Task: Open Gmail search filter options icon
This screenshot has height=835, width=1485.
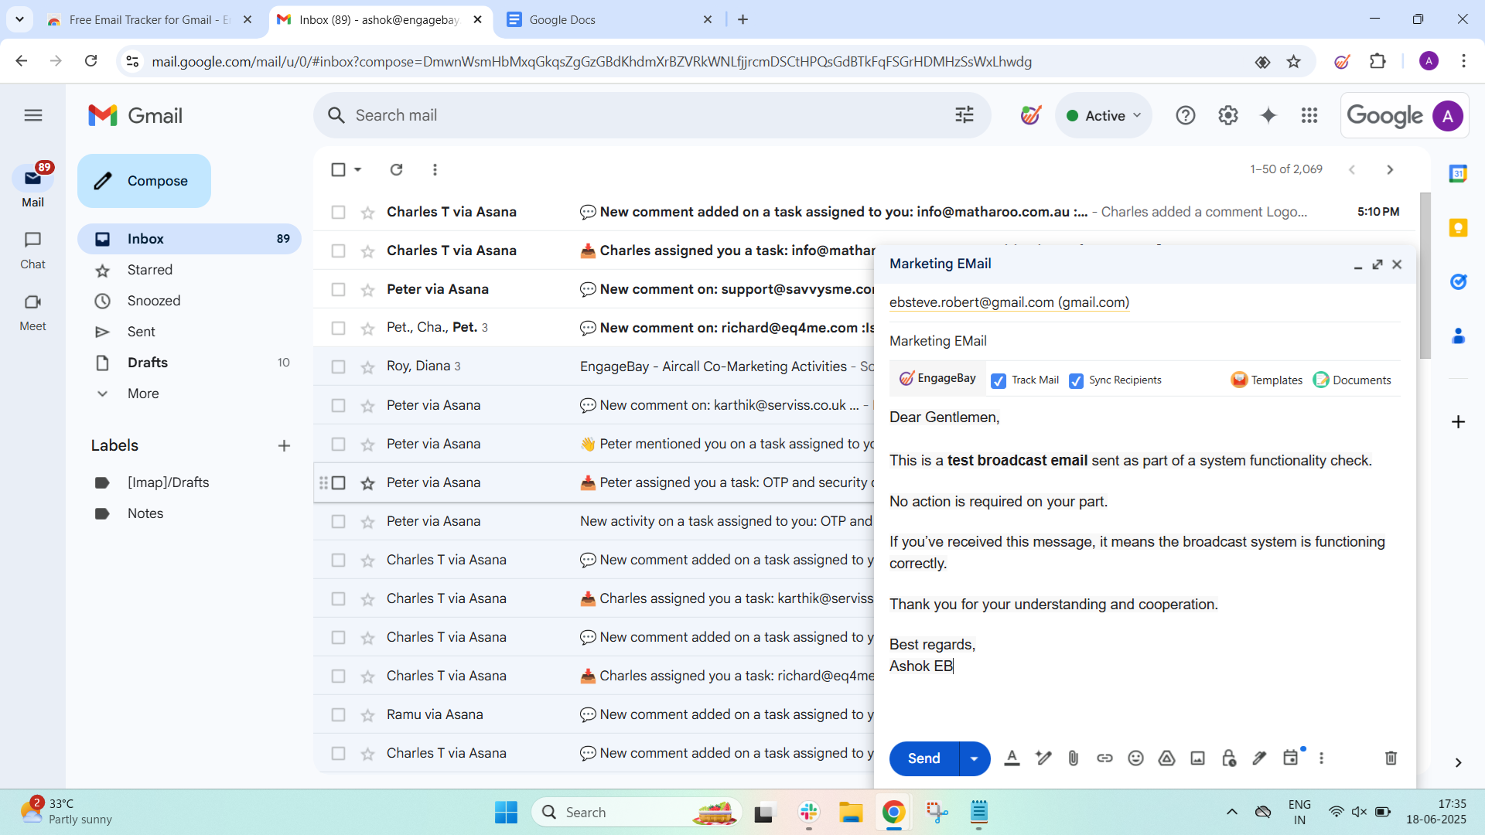Action: [x=964, y=115]
